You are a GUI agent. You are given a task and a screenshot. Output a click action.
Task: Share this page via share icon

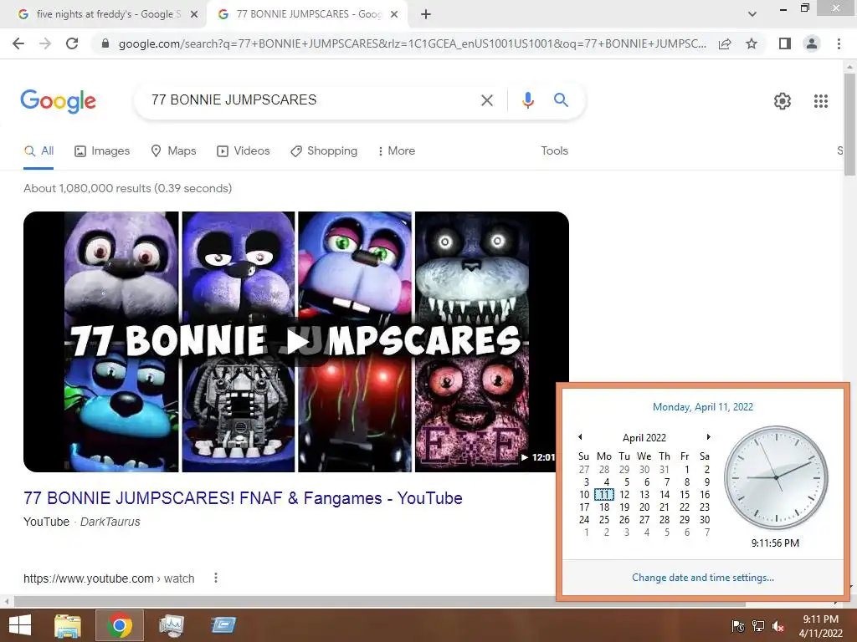725,43
